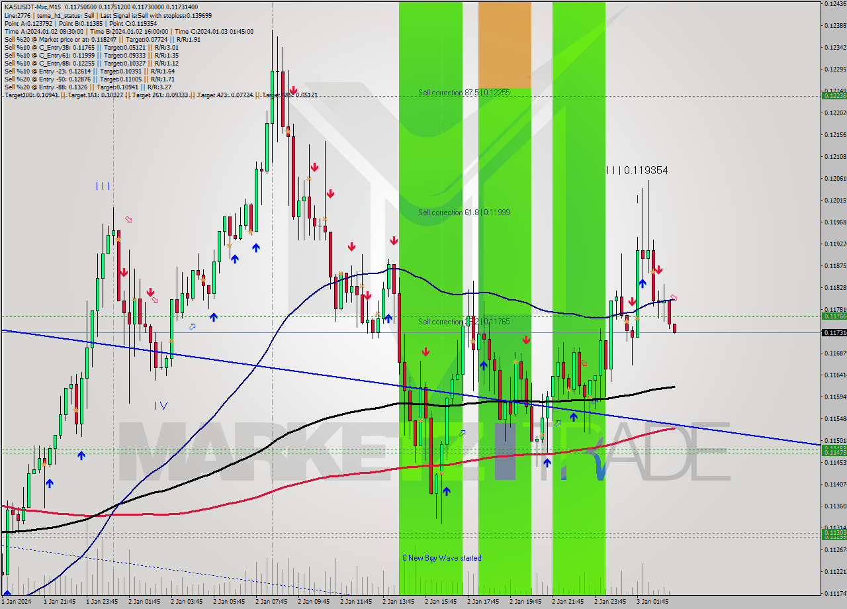Screen dimensions: 847x609
Task: Click the '1 Jan 2024' time axis label
Action: click(16, 602)
